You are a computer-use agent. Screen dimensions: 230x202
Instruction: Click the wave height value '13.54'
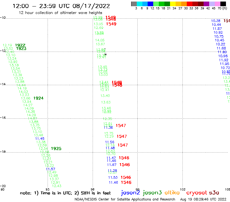(x=15, y=68)
